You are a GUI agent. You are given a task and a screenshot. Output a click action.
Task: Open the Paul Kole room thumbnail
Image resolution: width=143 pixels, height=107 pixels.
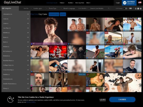(x=114, y=38)
